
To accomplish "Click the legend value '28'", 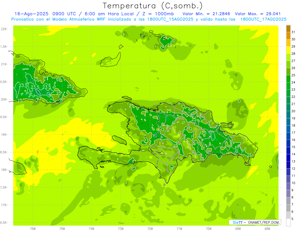I will pyautogui.click(x=293, y=54).
